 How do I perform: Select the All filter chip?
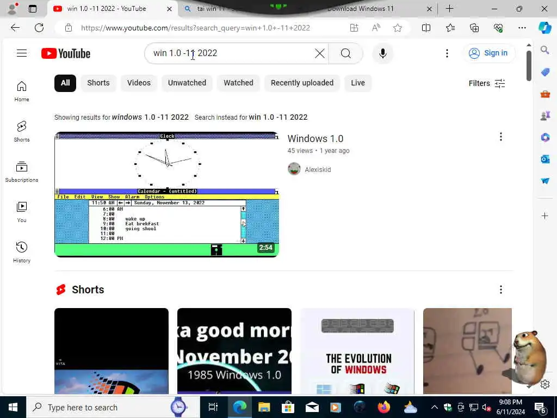point(65,83)
